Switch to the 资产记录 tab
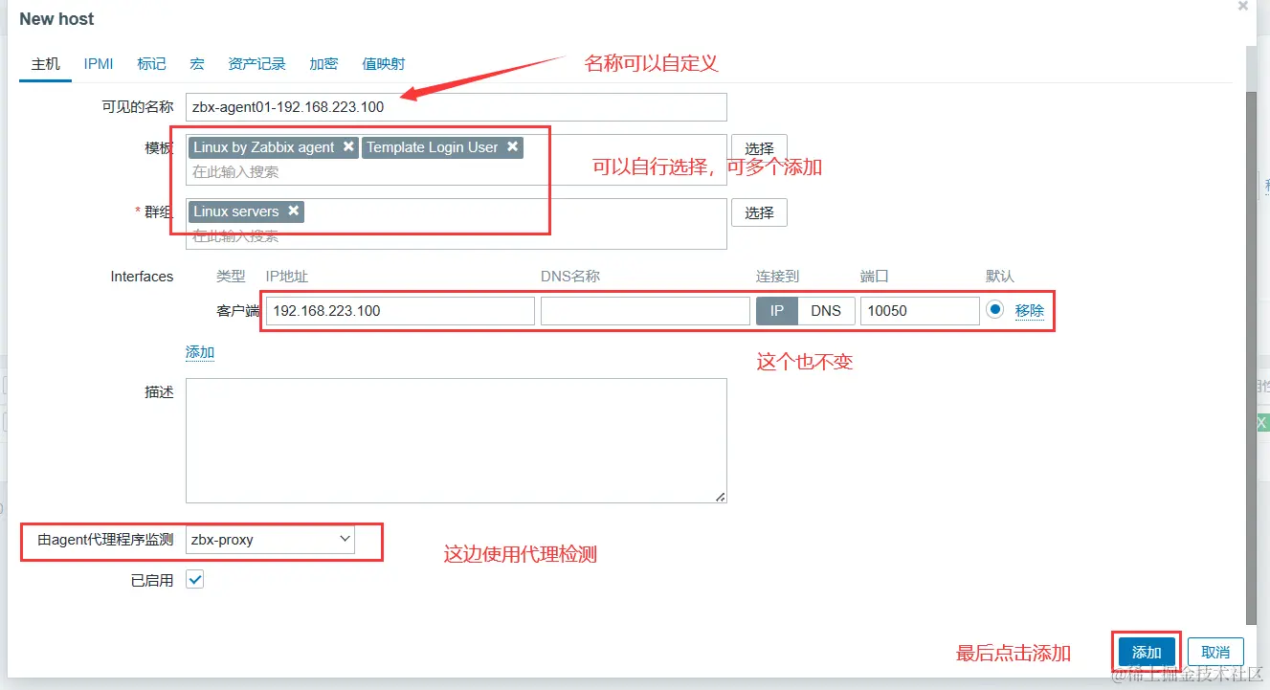1270x690 pixels. click(256, 64)
